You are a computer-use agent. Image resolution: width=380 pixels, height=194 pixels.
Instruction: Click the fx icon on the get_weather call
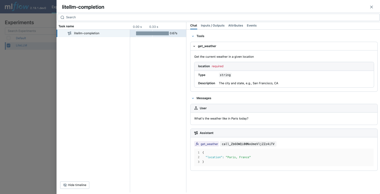(x=197, y=144)
